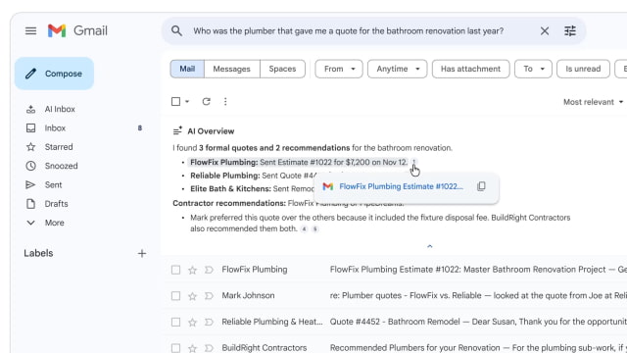This screenshot has width=627, height=353.
Task: Star the Reliable Plumbing & Heat email
Action: [x=192, y=323]
